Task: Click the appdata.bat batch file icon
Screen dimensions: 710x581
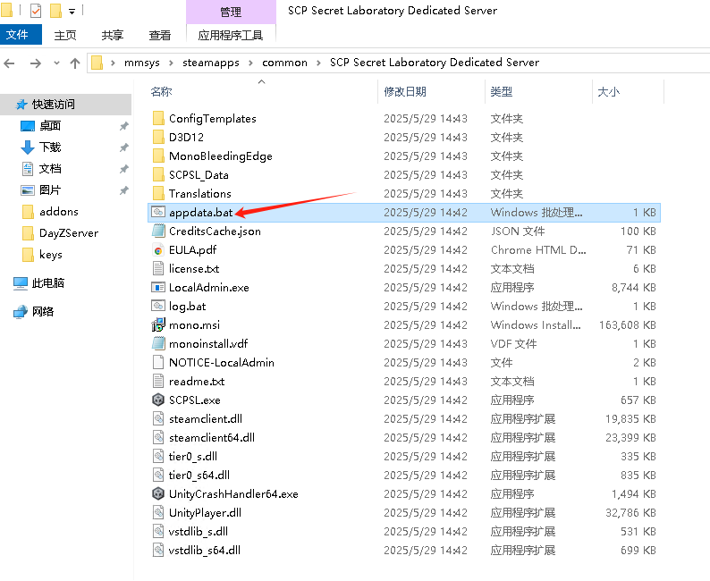Action: 158,212
